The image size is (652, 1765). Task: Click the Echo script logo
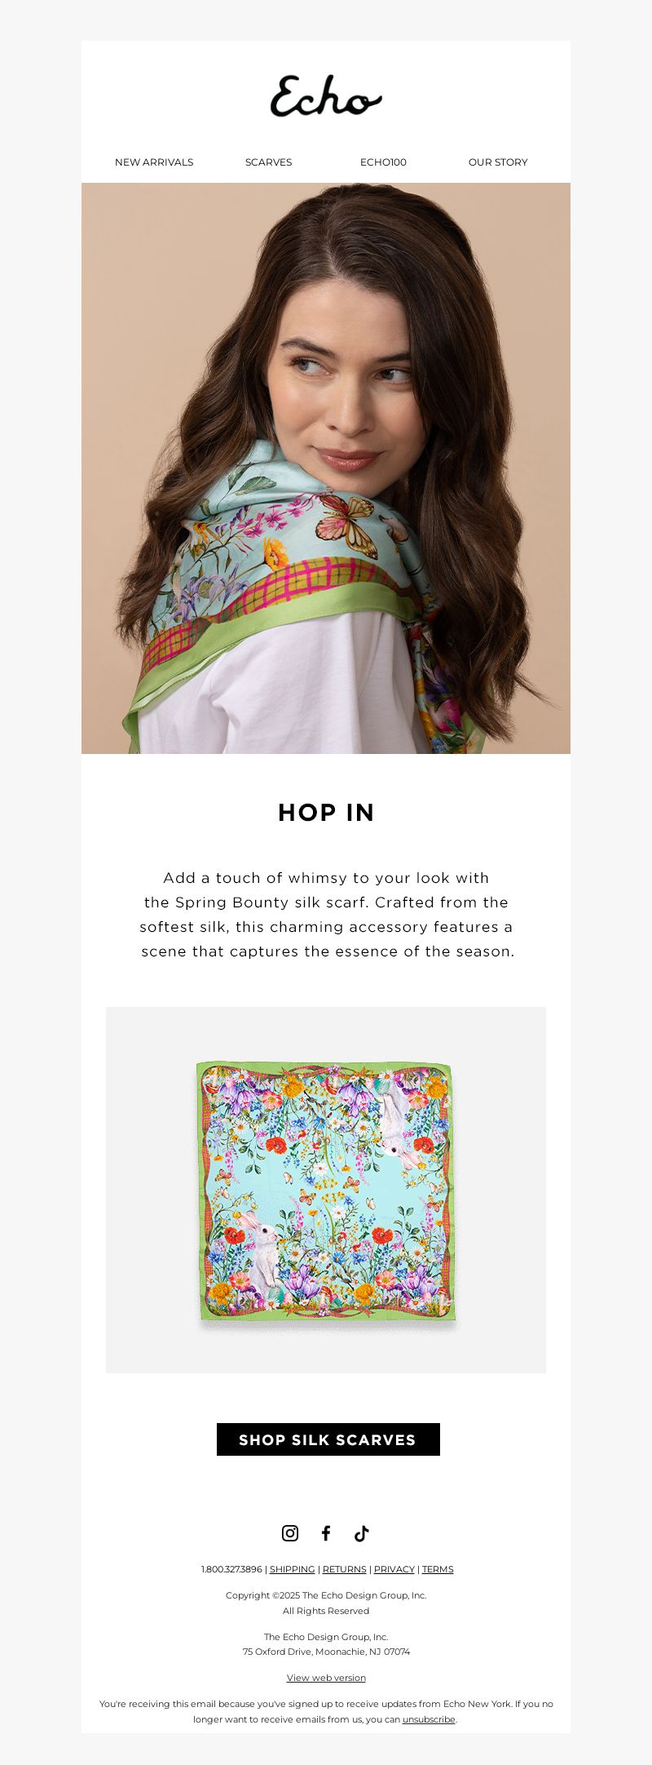(326, 96)
